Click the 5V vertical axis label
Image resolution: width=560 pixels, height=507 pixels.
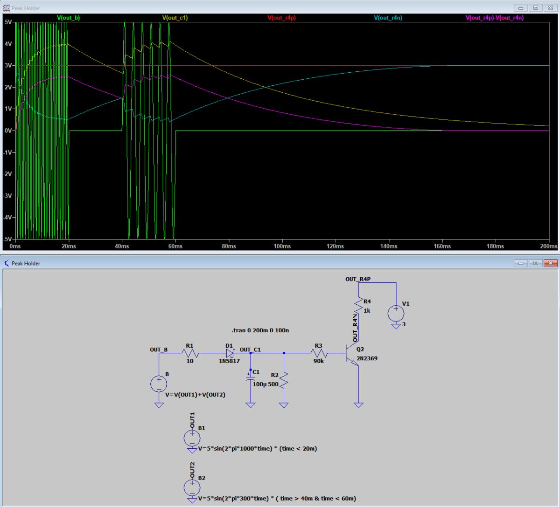[x=8, y=22]
